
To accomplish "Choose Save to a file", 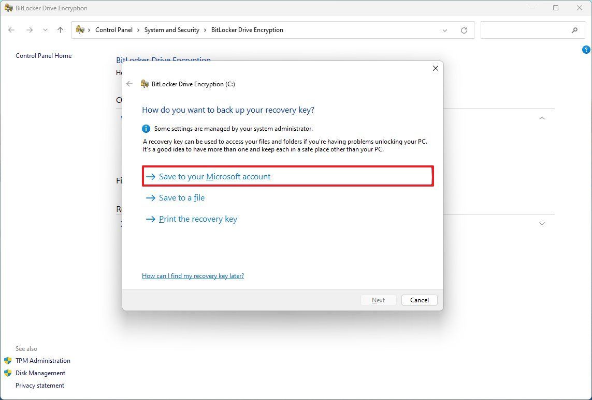I will (x=182, y=197).
